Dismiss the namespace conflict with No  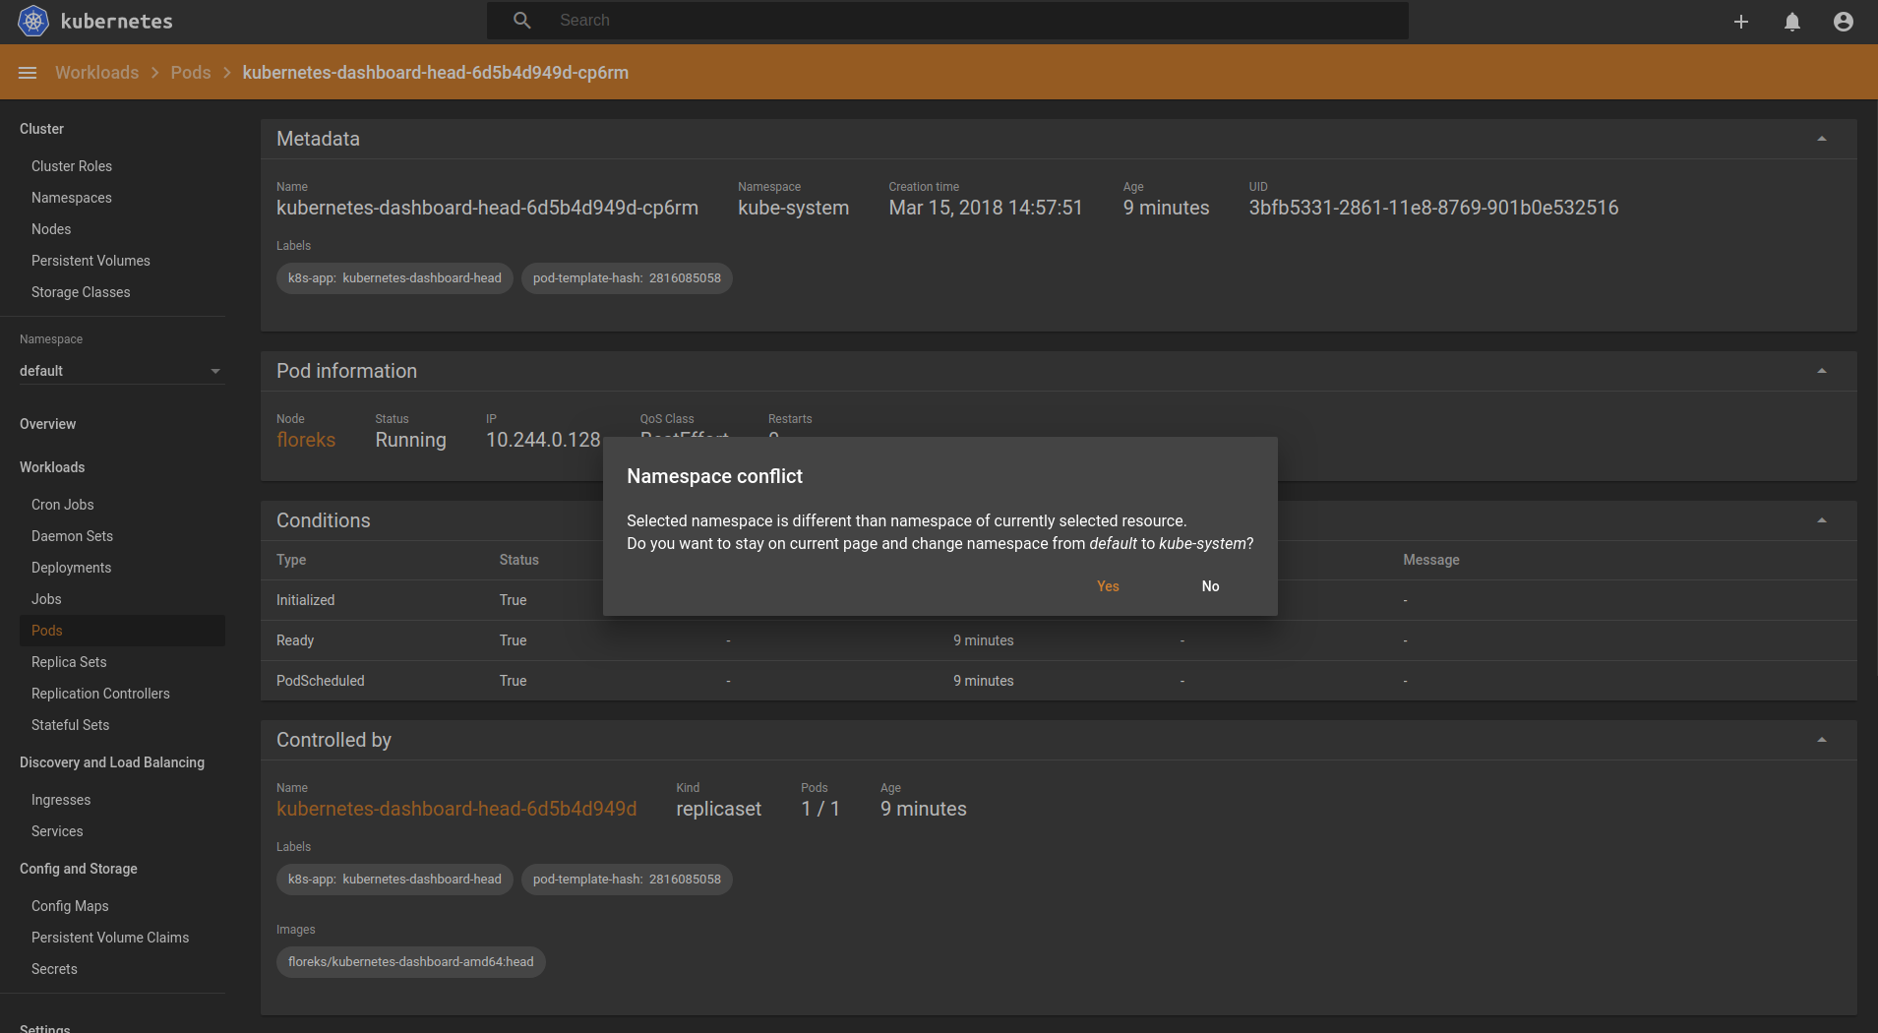click(x=1210, y=585)
